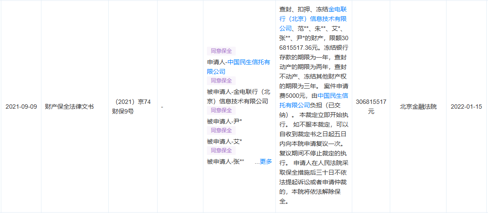Select date cell 2021-09-09

click(21, 106)
